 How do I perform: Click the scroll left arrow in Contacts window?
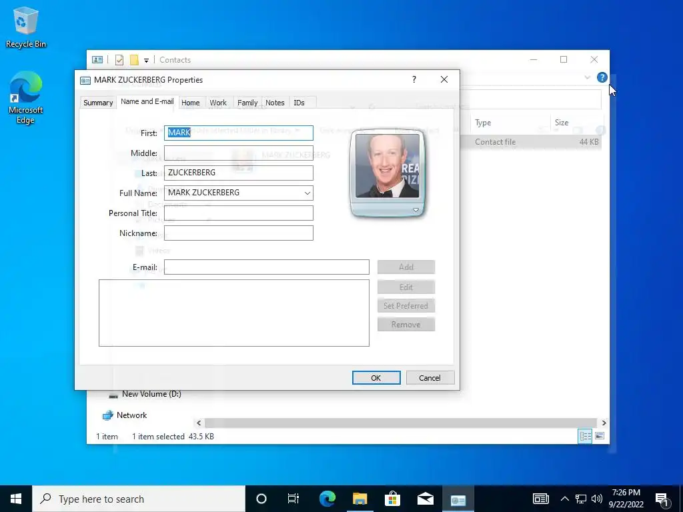point(199,423)
